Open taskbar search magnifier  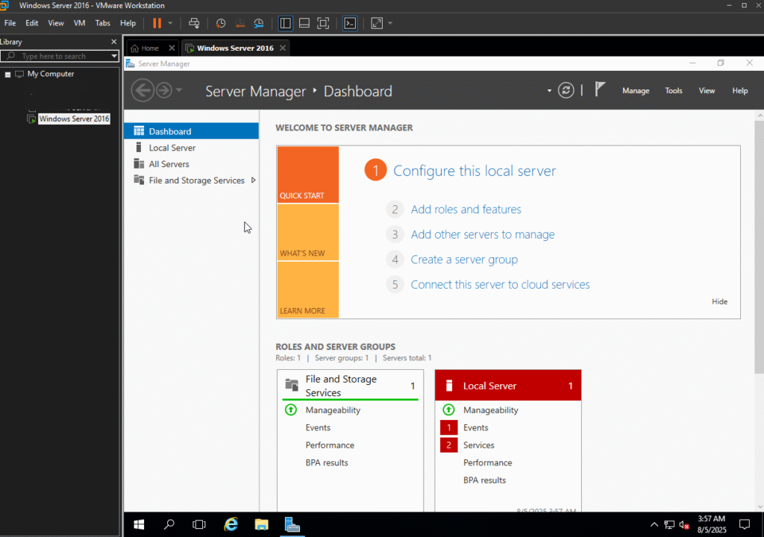(169, 524)
